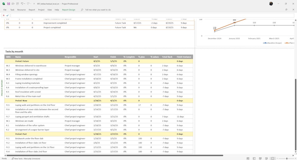Screen dimensions: 297x160
Task: Switch to the View ribbon tab
Action: coord(49,10)
